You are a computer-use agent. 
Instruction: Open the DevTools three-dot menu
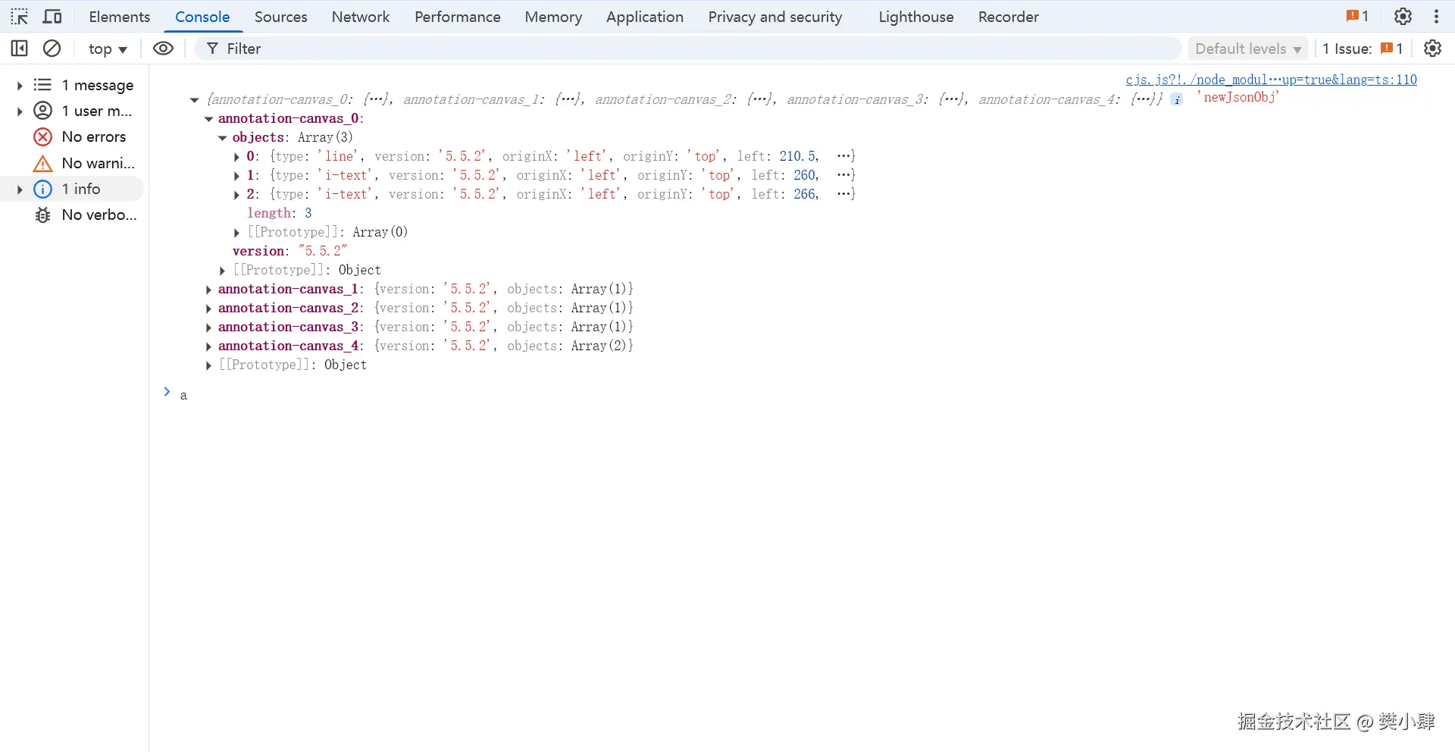click(x=1436, y=16)
